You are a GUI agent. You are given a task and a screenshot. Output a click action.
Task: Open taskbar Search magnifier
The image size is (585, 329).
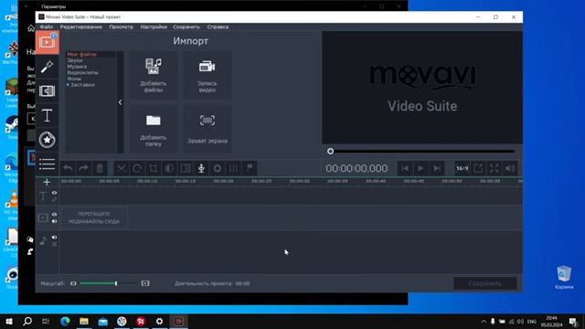(x=27, y=322)
